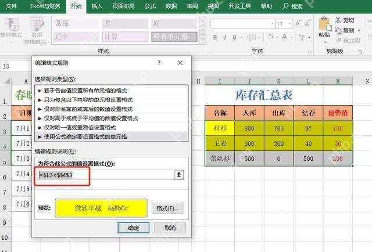Open Paste options dropdown arrow
372x252 pixels.
click(x=325, y=42)
